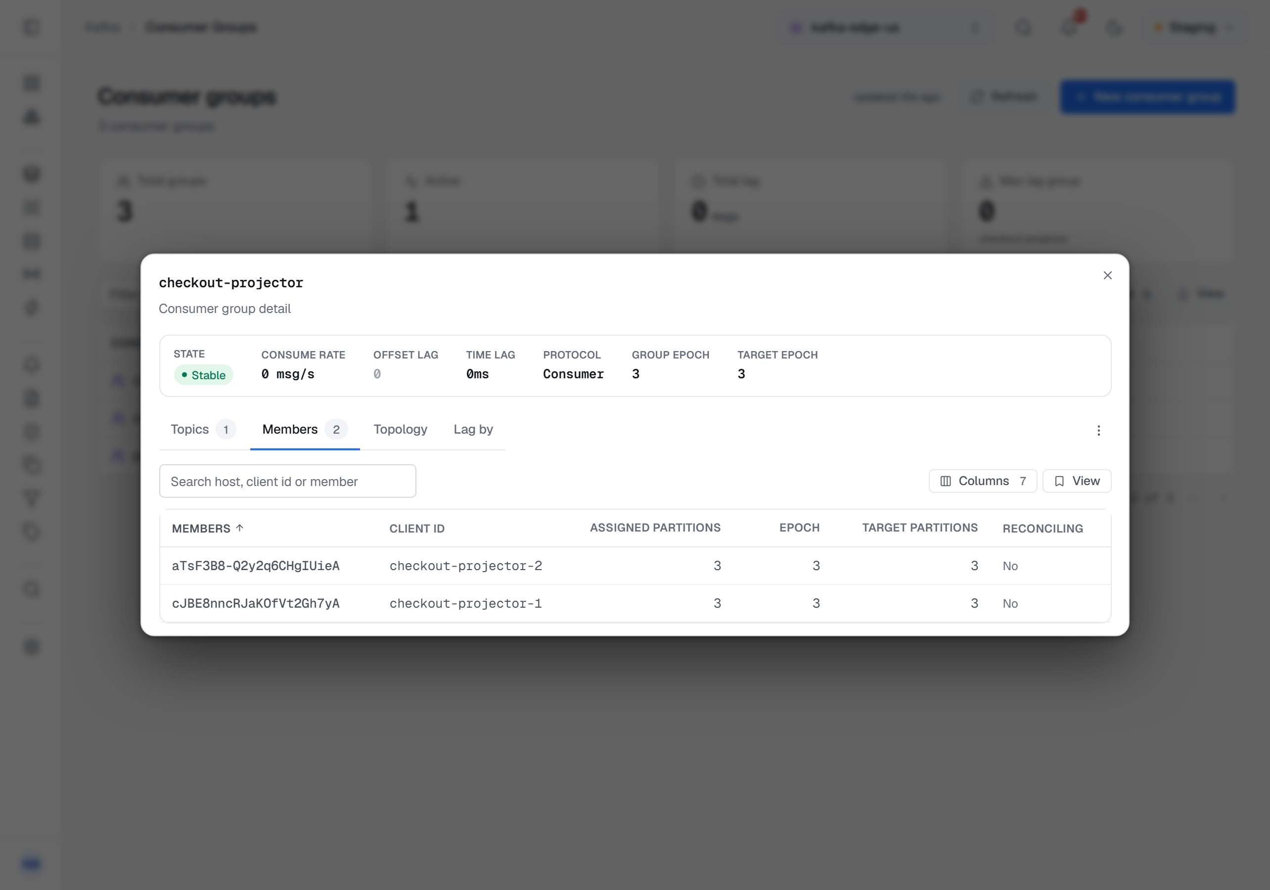Image resolution: width=1270 pixels, height=890 pixels.
Task: Sort by CLIENT ID column header
Action: [417, 528]
